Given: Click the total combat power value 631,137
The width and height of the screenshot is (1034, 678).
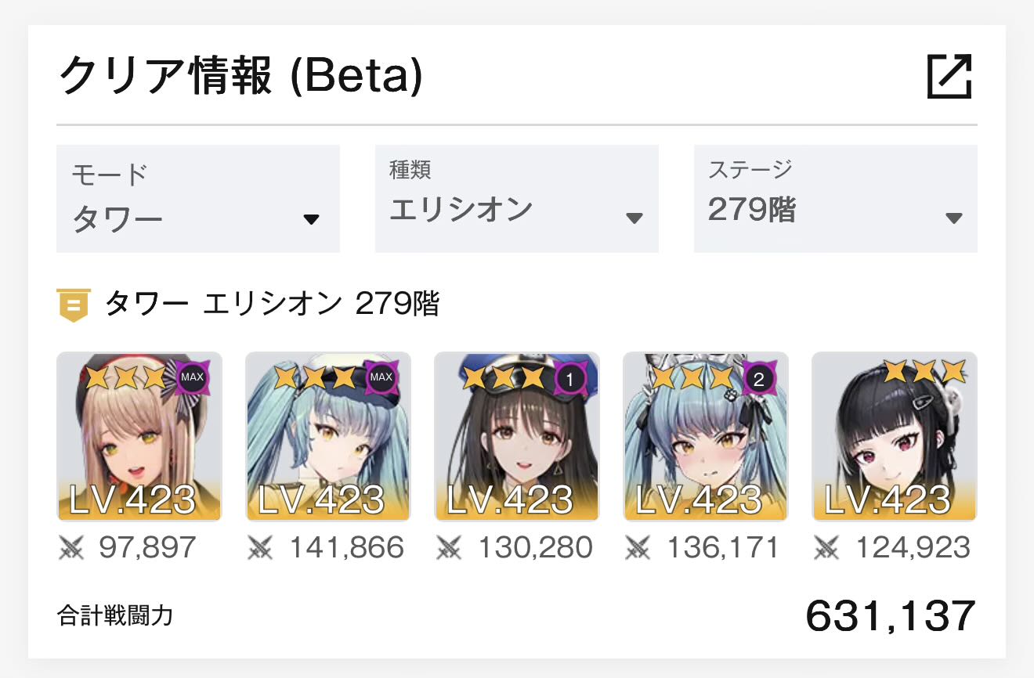Looking at the screenshot, I should coord(891,616).
